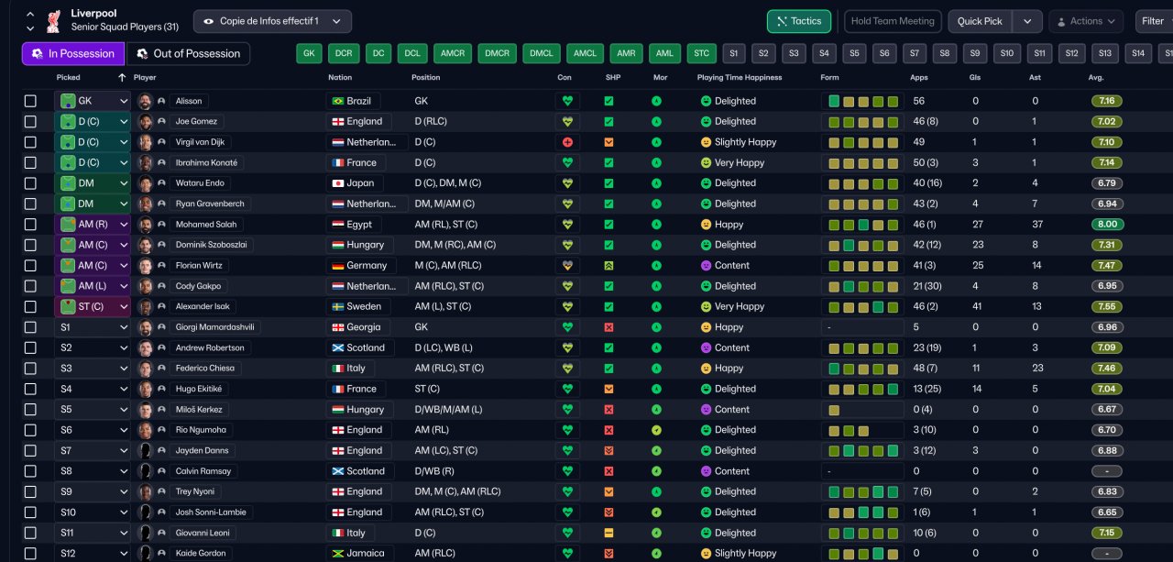Click Hold Team Meeting
Image resolution: width=1173 pixels, height=562 pixels.
[893, 21]
